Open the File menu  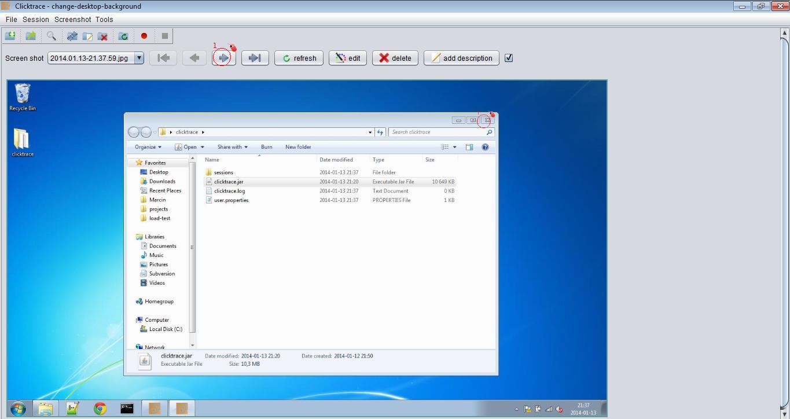pyautogui.click(x=11, y=19)
